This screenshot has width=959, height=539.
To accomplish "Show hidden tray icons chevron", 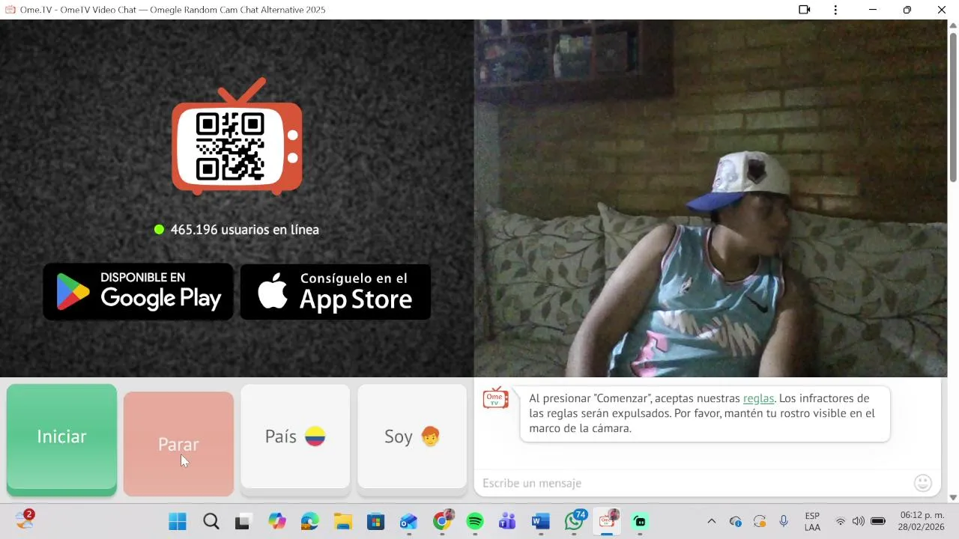I will pyautogui.click(x=711, y=521).
